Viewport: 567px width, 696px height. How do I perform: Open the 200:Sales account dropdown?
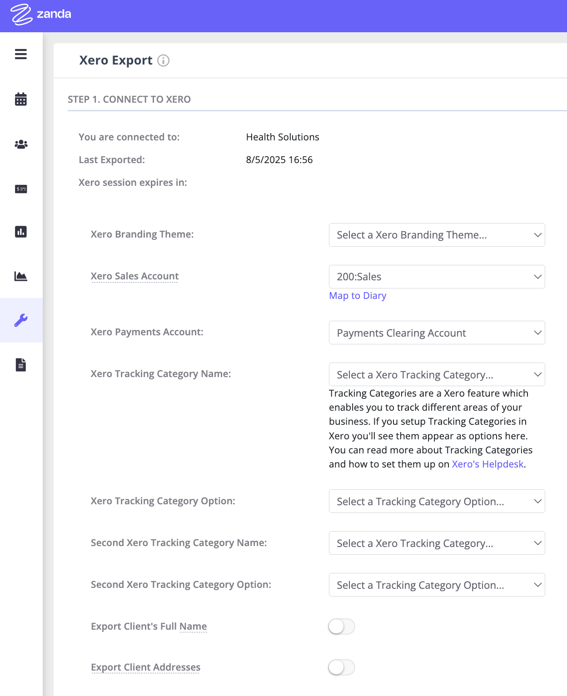437,277
